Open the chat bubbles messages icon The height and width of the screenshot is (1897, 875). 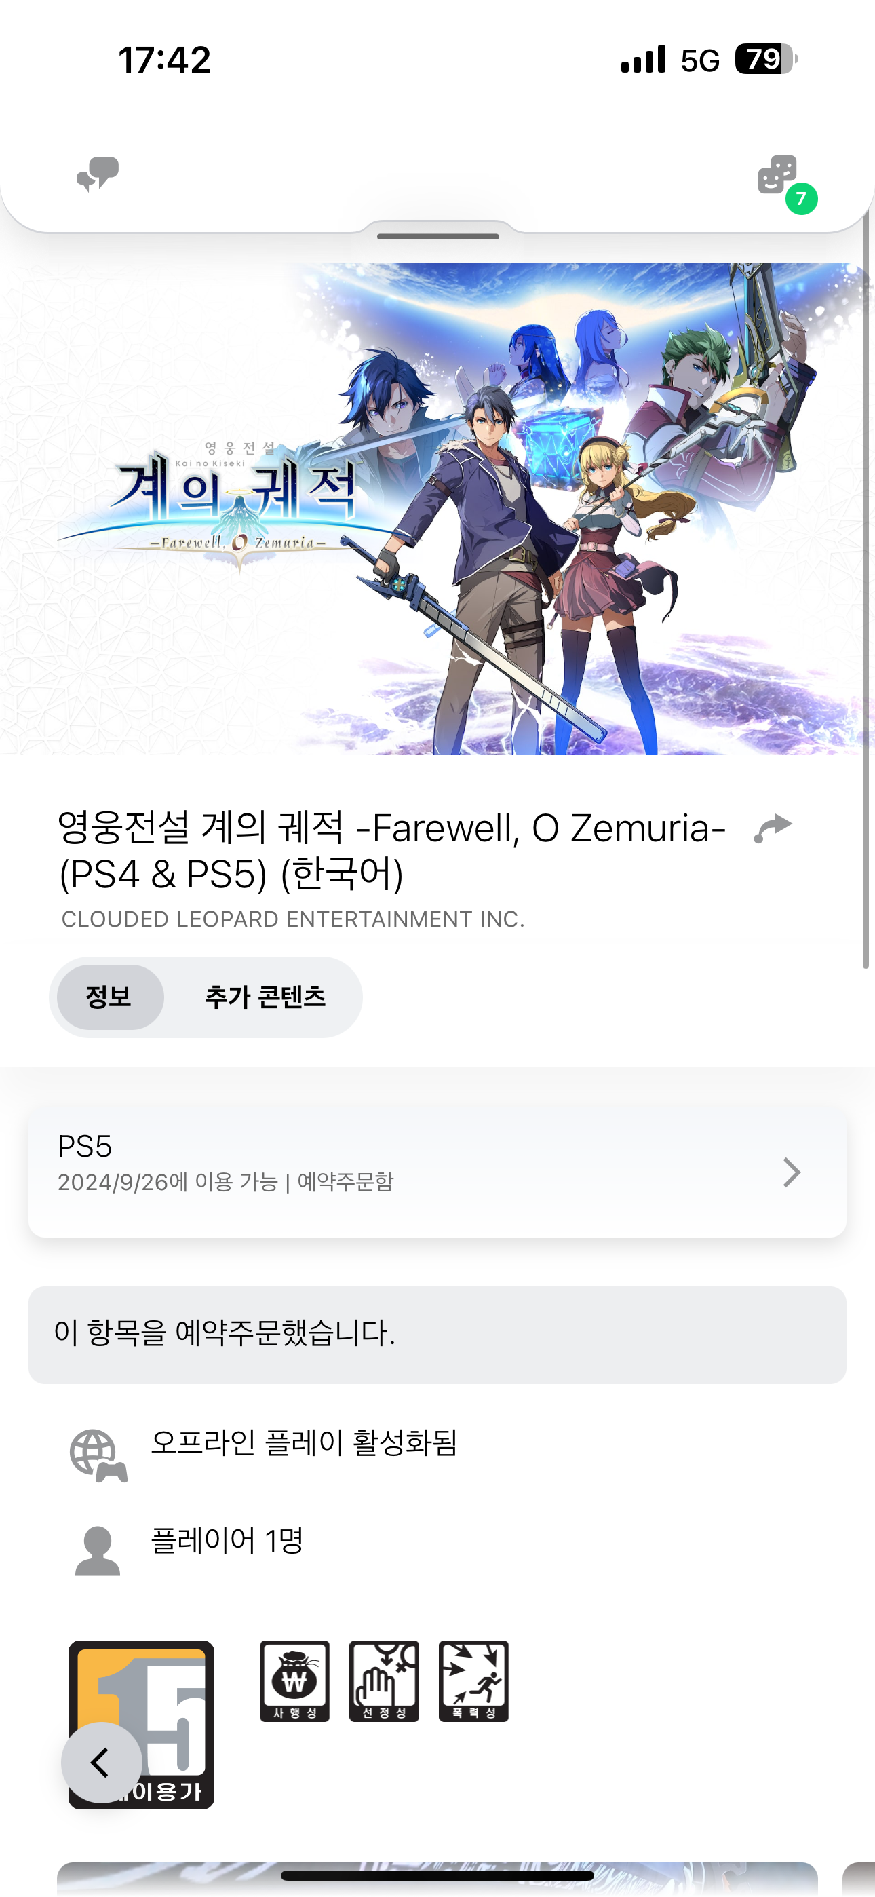(x=98, y=174)
